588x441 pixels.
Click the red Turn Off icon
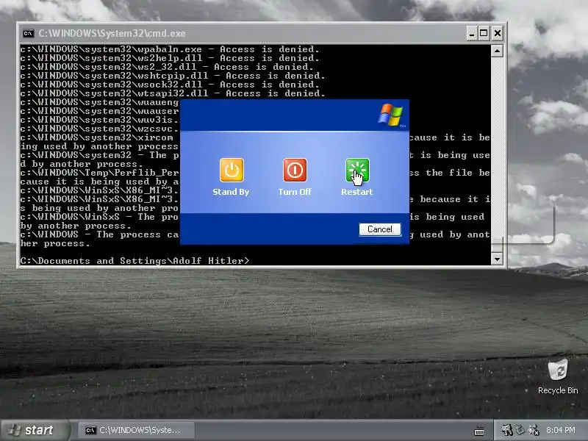click(x=295, y=171)
